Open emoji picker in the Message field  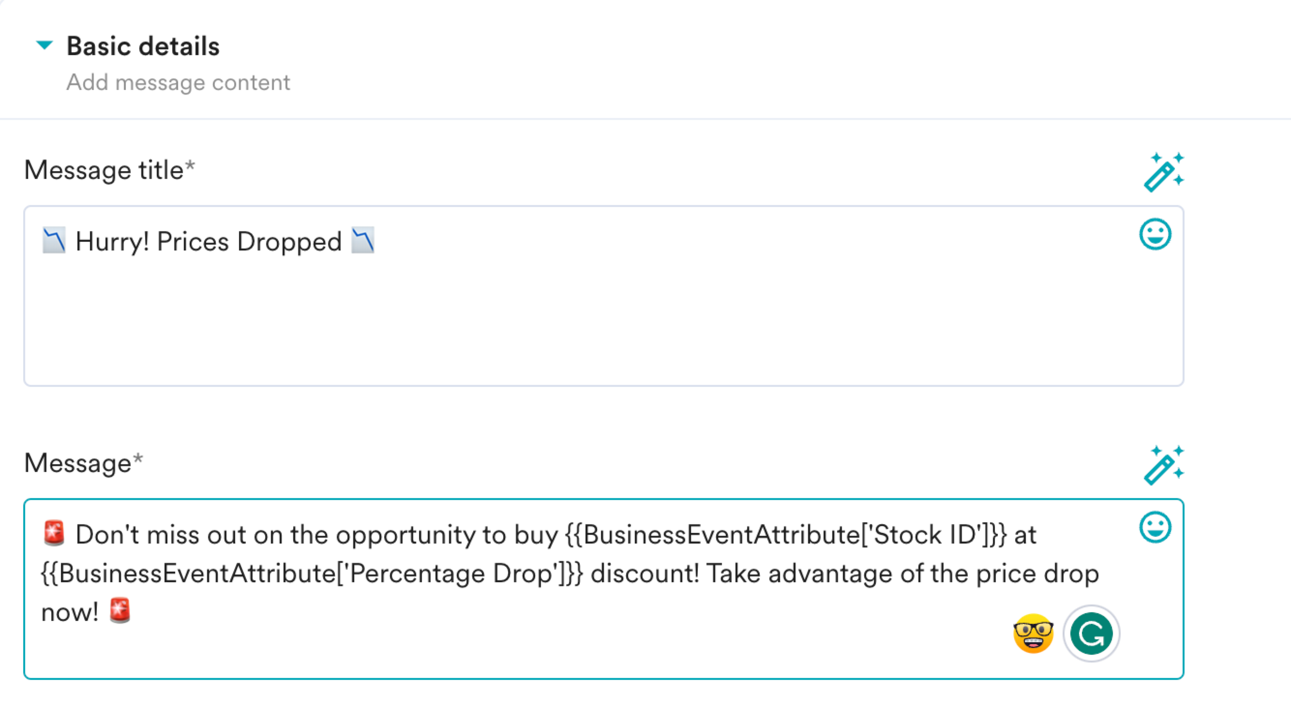click(1155, 527)
